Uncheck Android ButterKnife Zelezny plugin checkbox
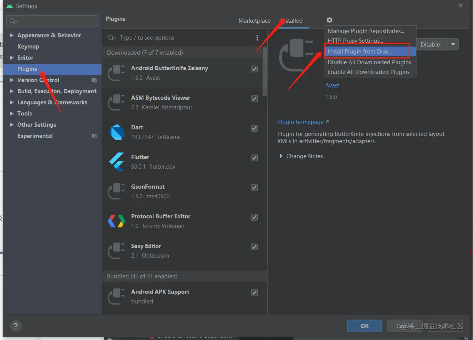This screenshot has width=473, height=340. tap(254, 69)
